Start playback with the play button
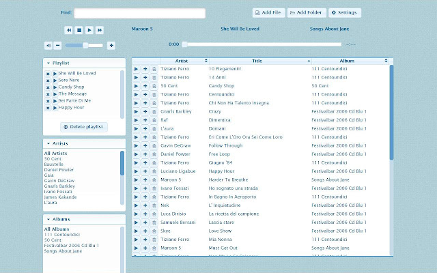This screenshot has width=437, height=273. coord(89,30)
